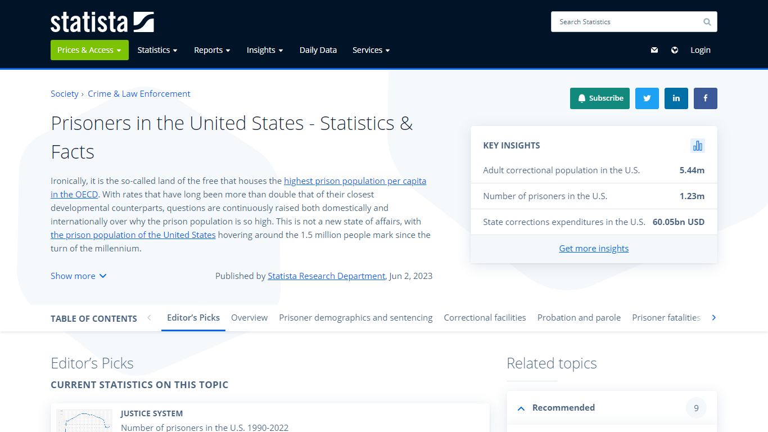Image resolution: width=768 pixels, height=432 pixels.
Task: Open Statista Research Department link
Action: [x=326, y=276]
